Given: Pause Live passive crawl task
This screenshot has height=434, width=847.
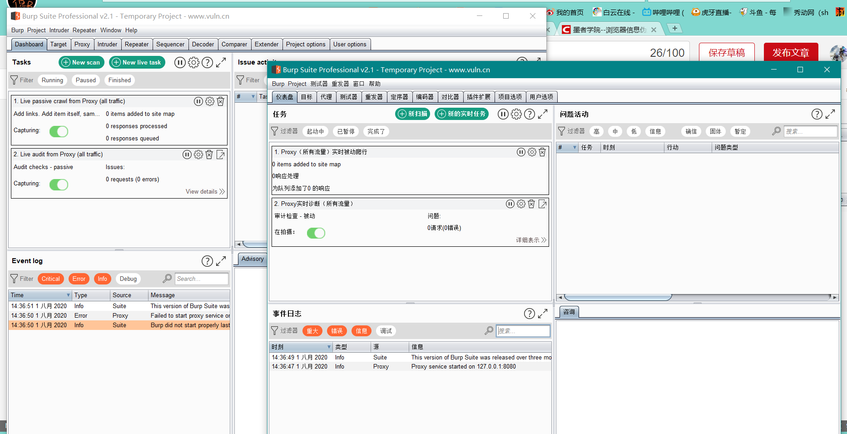Looking at the screenshot, I should (x=198, y=101).
